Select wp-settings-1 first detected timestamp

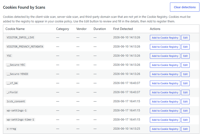tap(127, 110)
